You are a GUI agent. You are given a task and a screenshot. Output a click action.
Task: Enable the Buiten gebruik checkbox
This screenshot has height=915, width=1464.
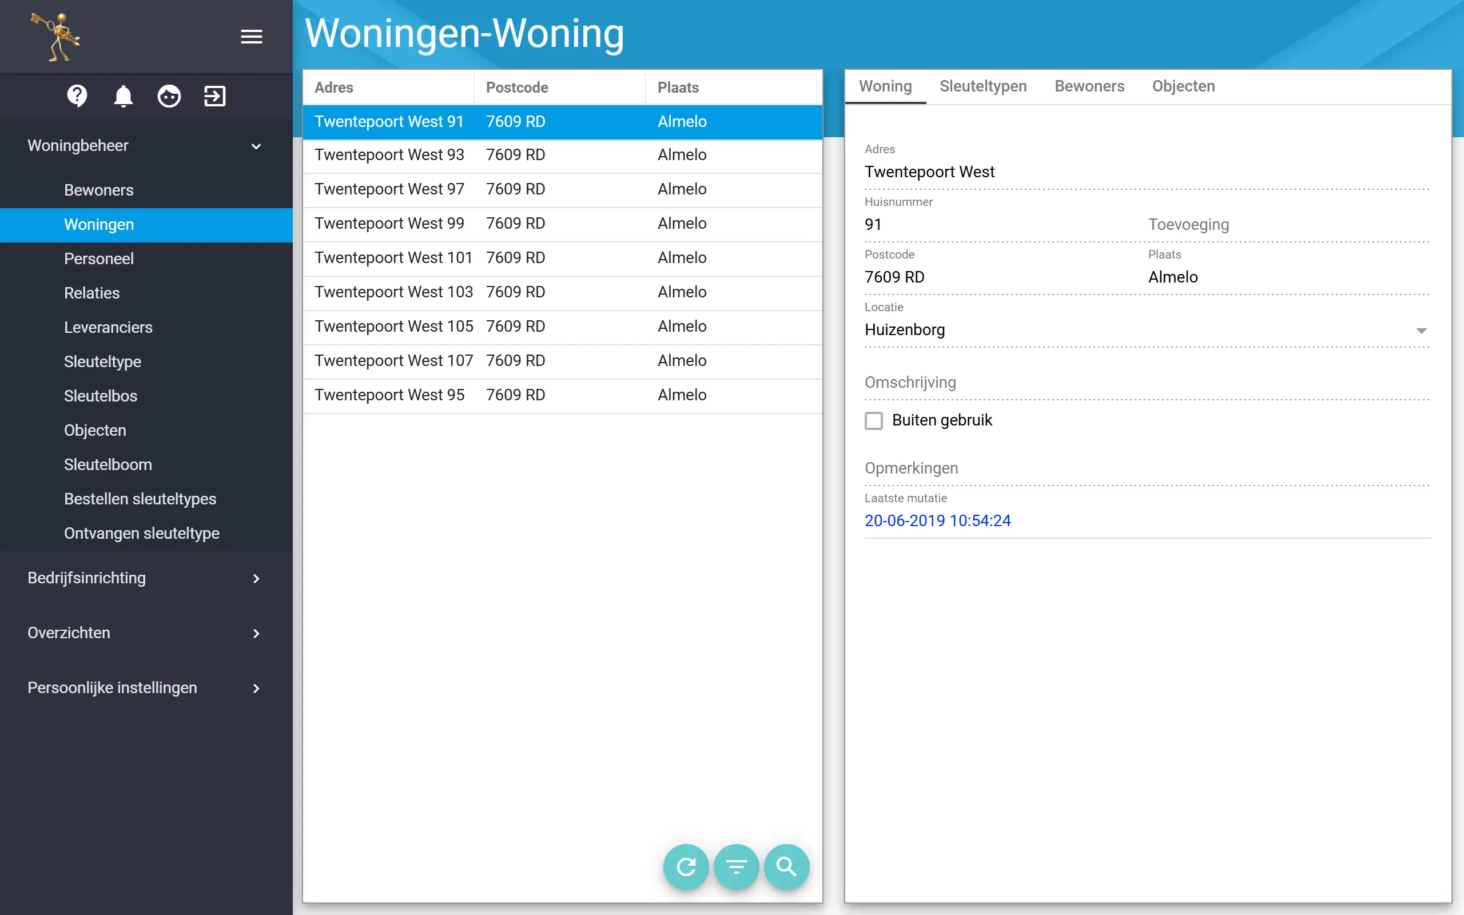874,420
